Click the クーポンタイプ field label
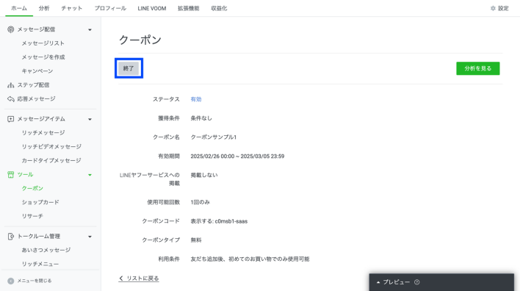520x291 pixels. pyautogui.click(x=161, y=240)
